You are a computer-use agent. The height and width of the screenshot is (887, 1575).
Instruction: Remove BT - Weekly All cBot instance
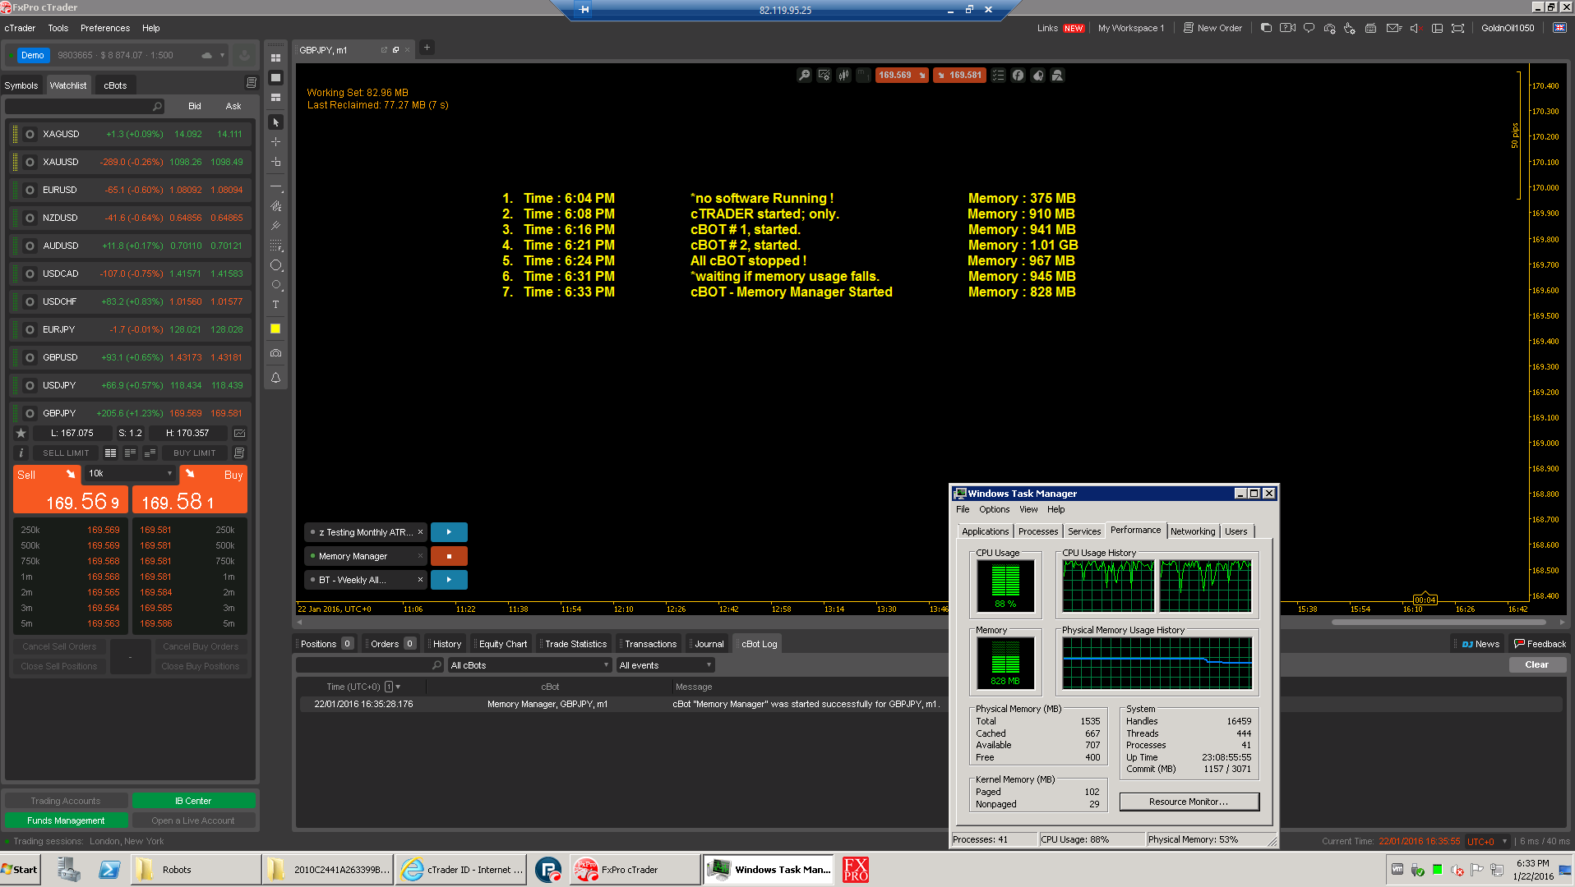[x=420, y=580]
